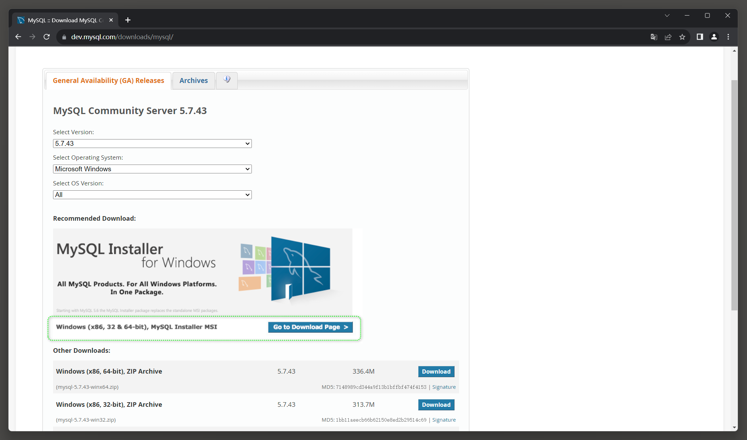Open the Chrome profile menu
This screenshot has width=747, height=440.
coord(714,37)
